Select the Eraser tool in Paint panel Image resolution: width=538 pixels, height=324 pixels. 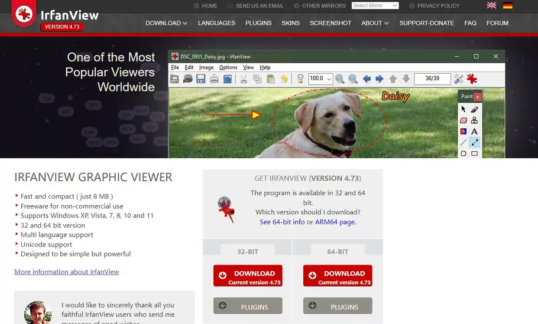(x=463, y=121)
